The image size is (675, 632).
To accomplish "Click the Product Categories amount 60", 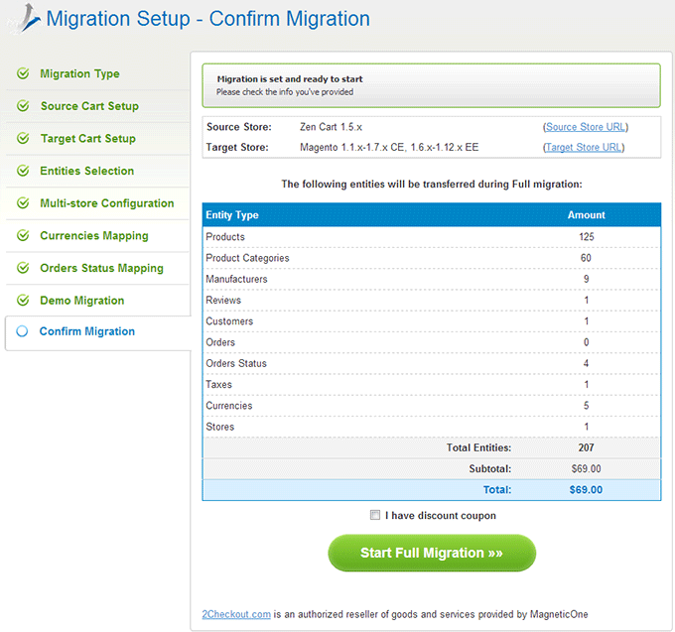I will [586, 258].
